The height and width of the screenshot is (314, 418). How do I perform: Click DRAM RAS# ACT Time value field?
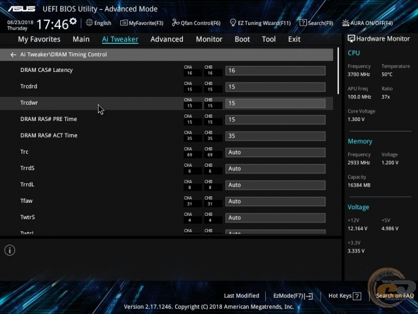276,136
